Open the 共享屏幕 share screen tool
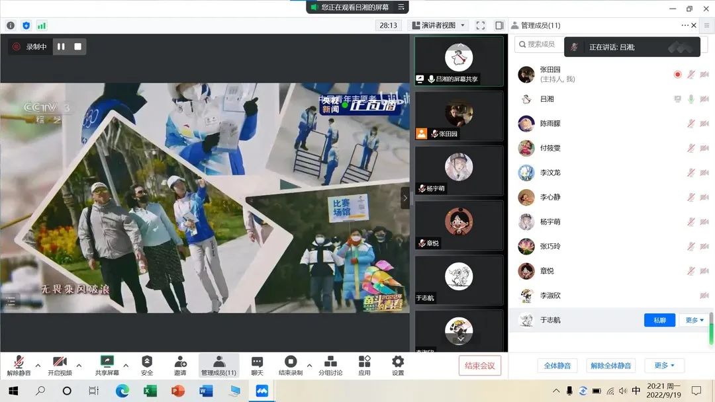The height and width of the screenshot is (402, 715). click(107, 365)
